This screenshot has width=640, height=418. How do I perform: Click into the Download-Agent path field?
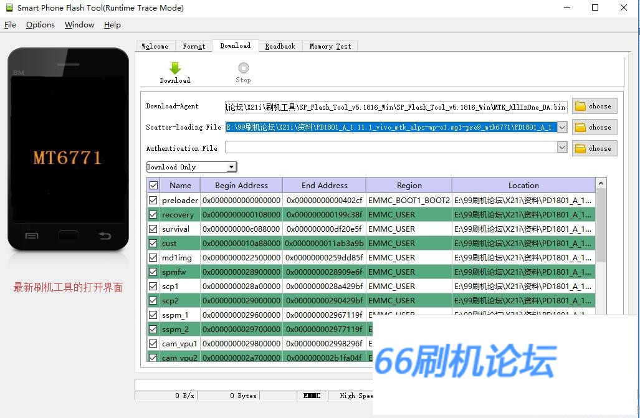pyautogui.click(x=396, y=107)
